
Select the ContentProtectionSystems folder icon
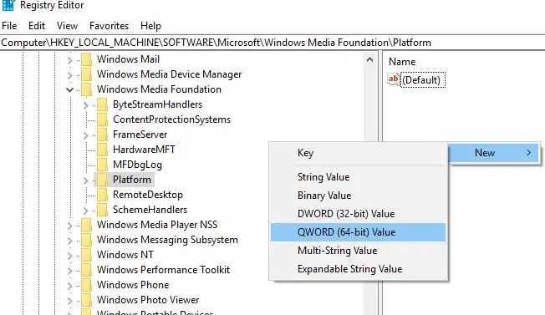(x=103, y=119)
